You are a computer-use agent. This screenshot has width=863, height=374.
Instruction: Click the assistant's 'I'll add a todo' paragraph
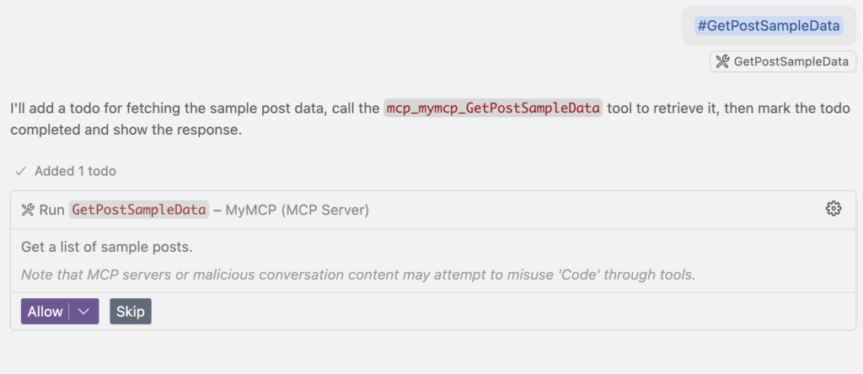pos(194,109)
